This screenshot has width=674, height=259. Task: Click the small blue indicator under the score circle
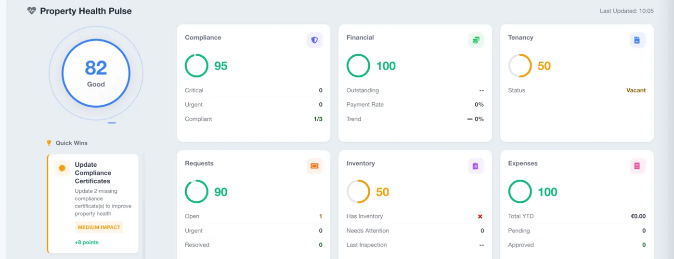[x=112, y=123]
